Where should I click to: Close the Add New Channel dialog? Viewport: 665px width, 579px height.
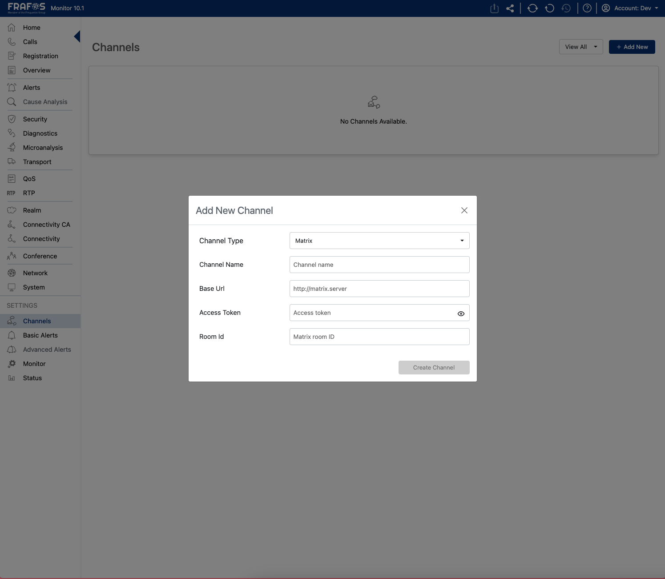coord(464,210)
